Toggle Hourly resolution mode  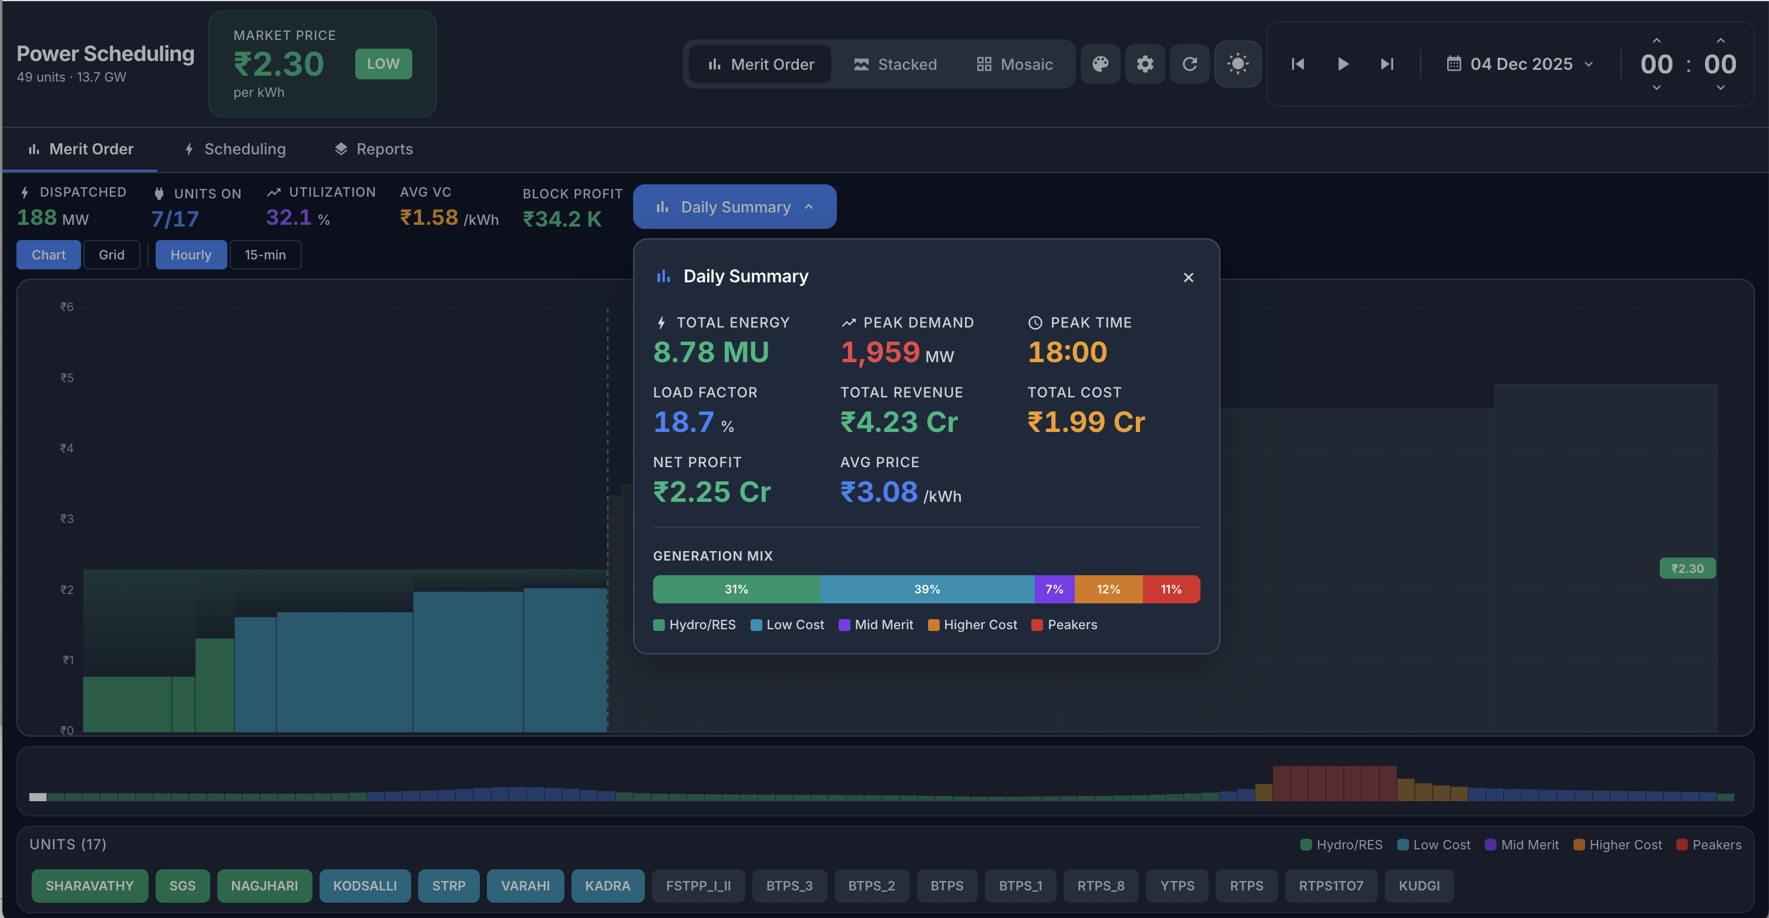coord(191,255)
